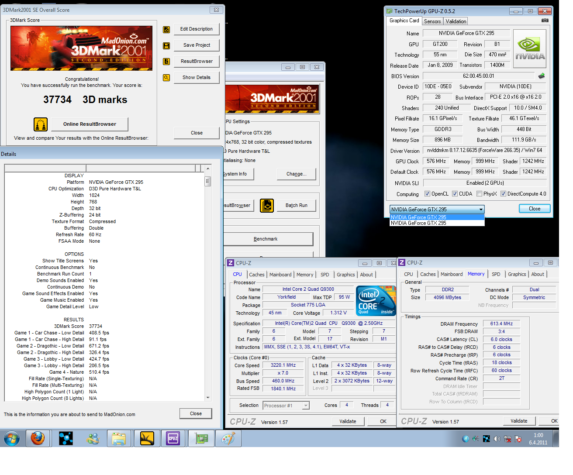Click the Save Project button
The image size is (573, 475).
pos(197,45)
